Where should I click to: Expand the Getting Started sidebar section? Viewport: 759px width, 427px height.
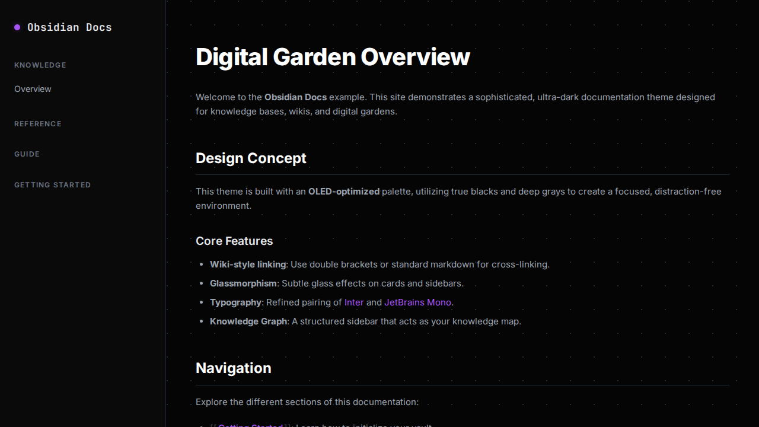tap(53, 185)
